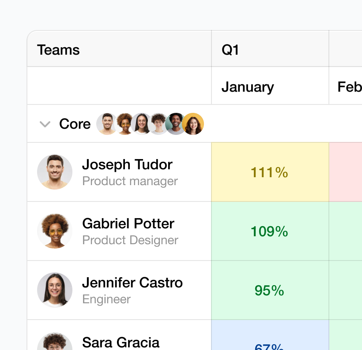This screenshot has height=350, width=362.
Task: Click Jennifer Castro's profile avatar
Action: [x=55, y=290]
